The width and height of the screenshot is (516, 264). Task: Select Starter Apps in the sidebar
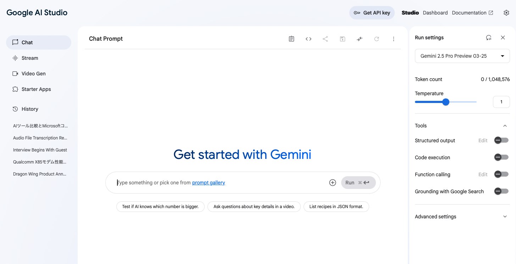click(39, 89)
